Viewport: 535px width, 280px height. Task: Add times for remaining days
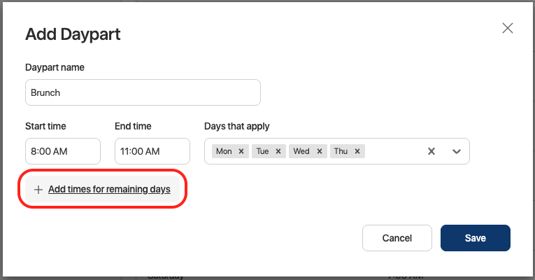109,189
